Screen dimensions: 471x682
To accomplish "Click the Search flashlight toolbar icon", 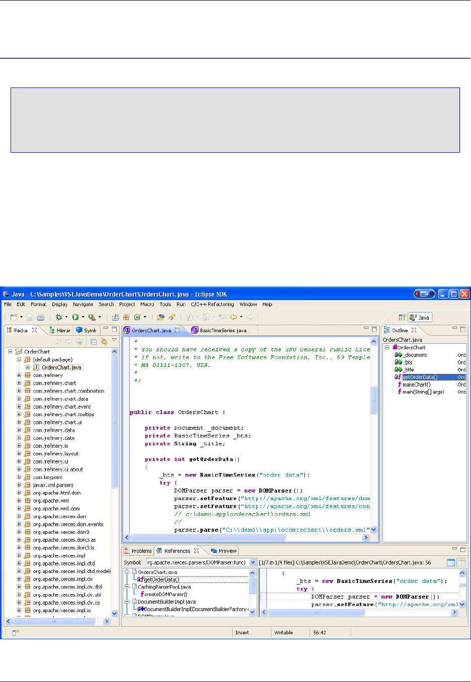I will 171,317.
